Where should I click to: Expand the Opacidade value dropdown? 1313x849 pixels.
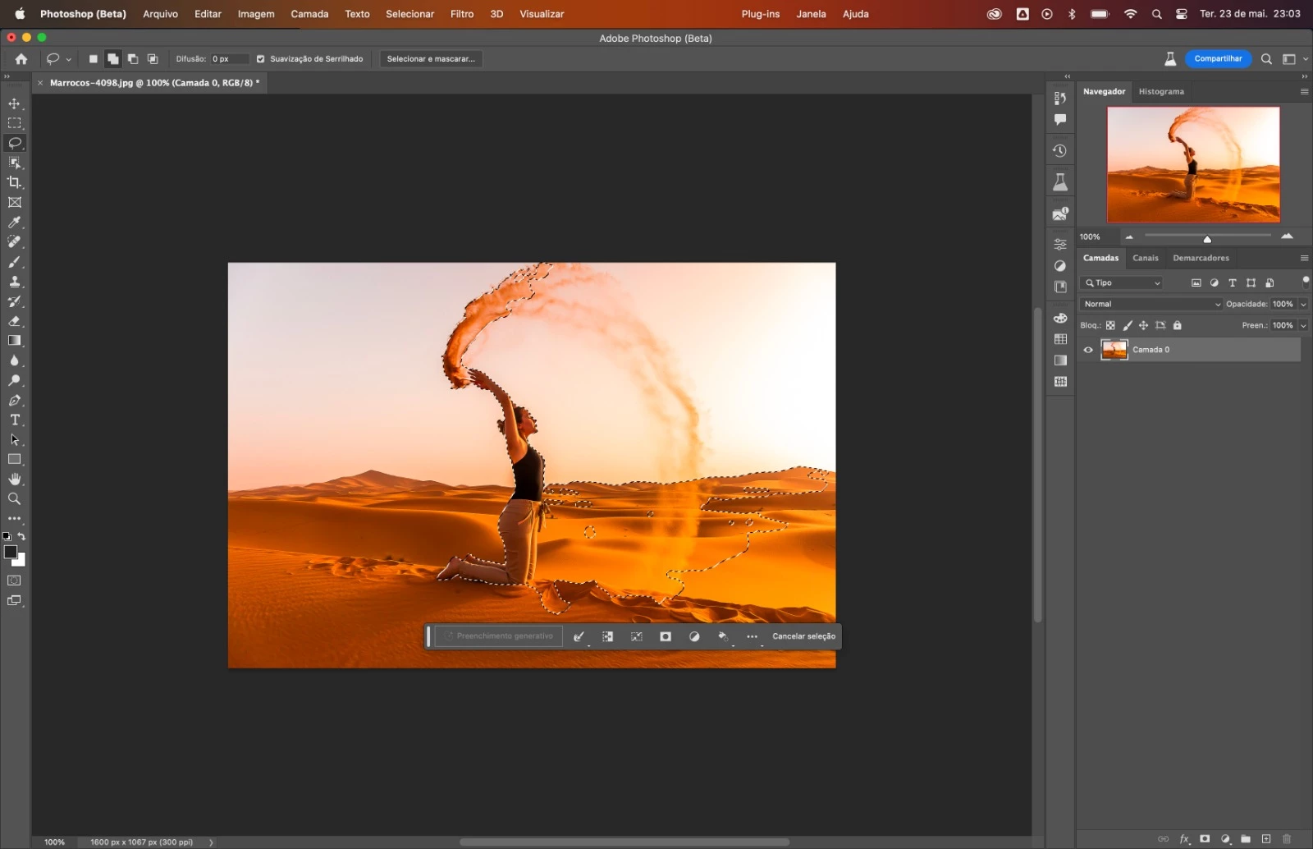tap(1303, 304)
